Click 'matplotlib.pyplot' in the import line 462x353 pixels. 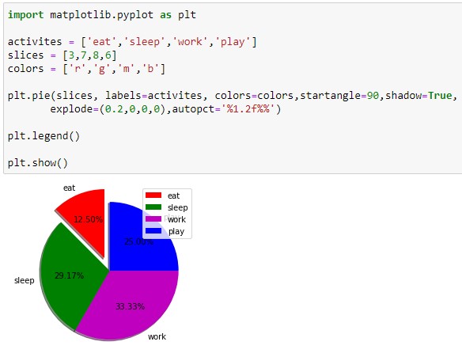(x=101, y=15)
